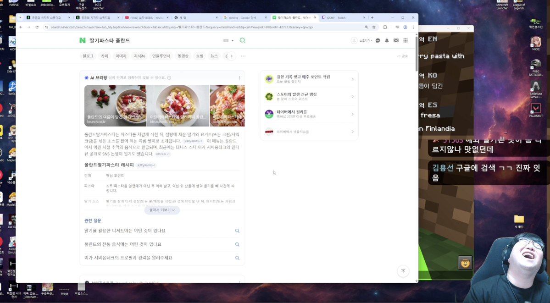Open the Naver services grid icon
This screenshot has width=550, height=303.
(406, 40)
